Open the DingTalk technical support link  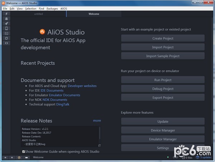[63, 104]
